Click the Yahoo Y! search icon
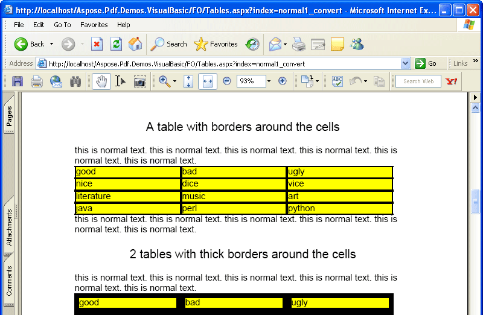This screenshot has height=315, width=483. tap(451, 81)
